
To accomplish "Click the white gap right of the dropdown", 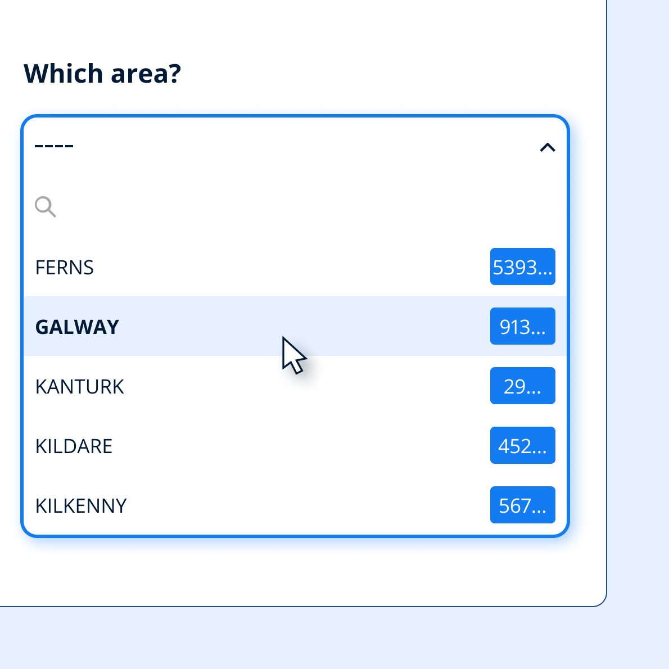I will (x=588, y=326).
